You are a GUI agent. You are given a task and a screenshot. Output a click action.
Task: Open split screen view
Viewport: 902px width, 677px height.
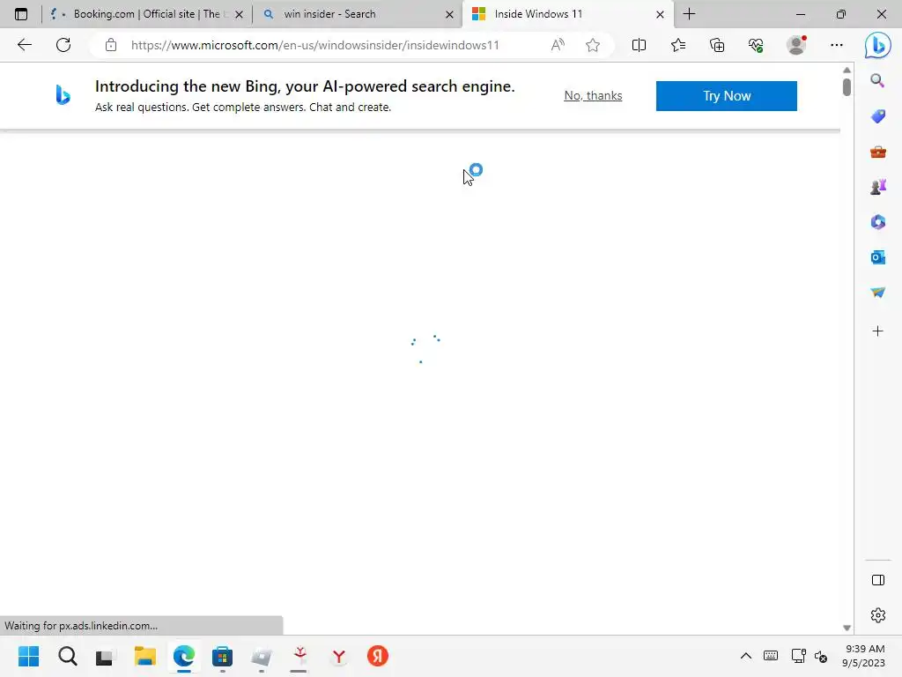tap(639, 45)
